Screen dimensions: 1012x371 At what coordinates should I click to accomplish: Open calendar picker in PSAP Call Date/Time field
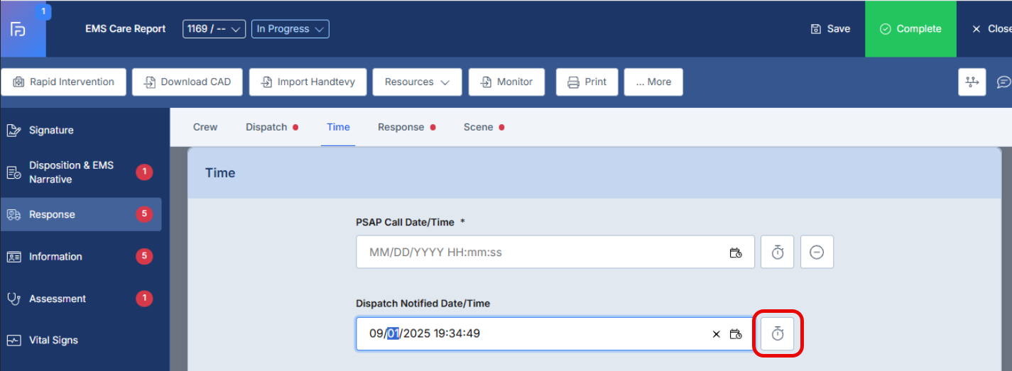click(x=736, y=253)
